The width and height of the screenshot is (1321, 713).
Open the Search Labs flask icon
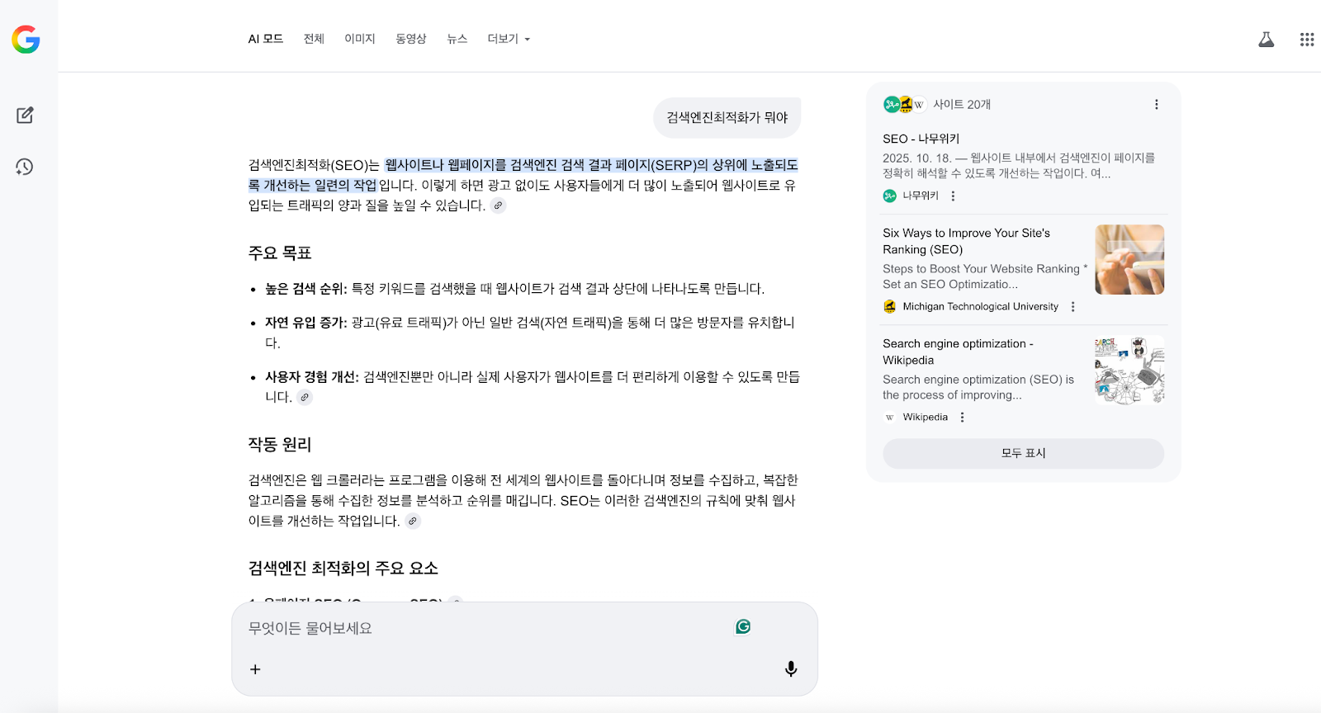tap(1266, 40)
